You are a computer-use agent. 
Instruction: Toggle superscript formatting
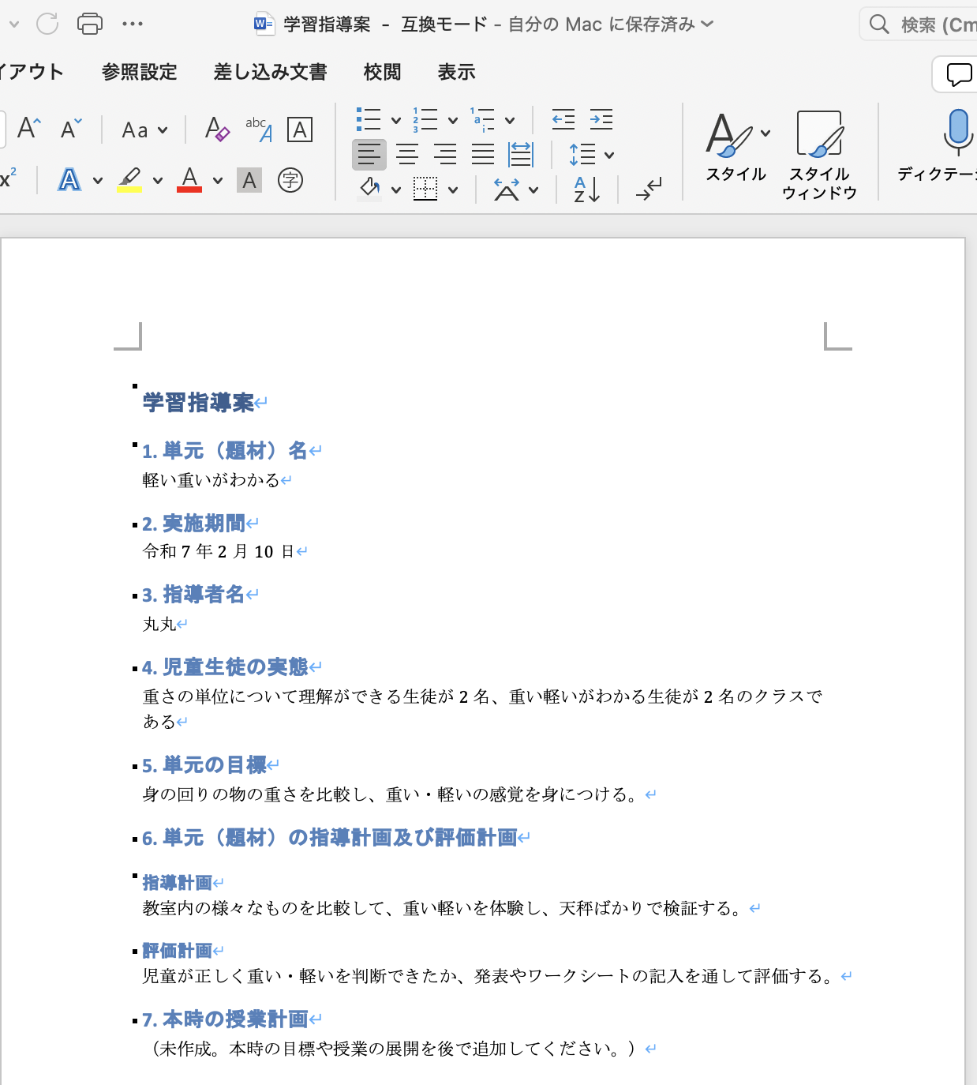coord(8,180)
